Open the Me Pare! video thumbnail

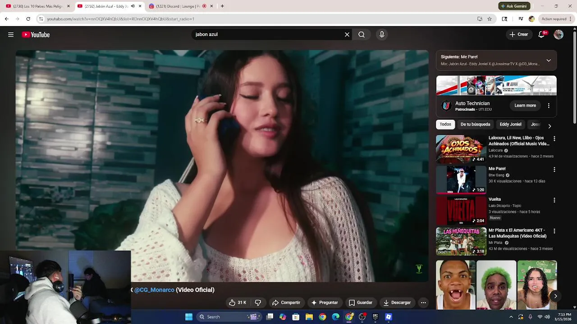pos(461,180)
